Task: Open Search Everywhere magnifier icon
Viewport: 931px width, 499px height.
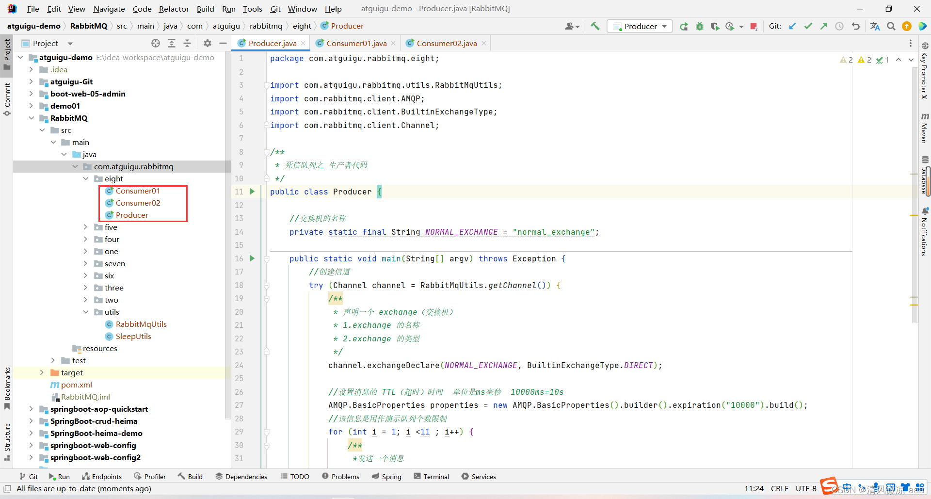Action: [x=891, y=26]
